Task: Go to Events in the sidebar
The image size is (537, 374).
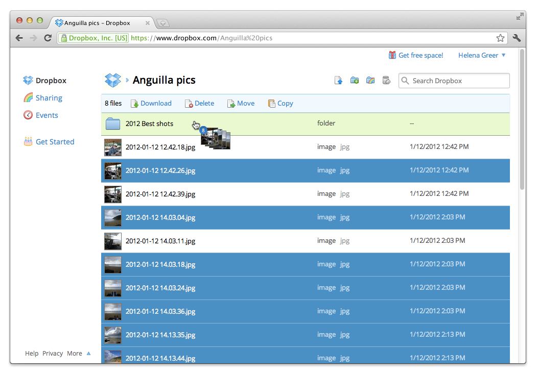Action: tap(46, 115)
